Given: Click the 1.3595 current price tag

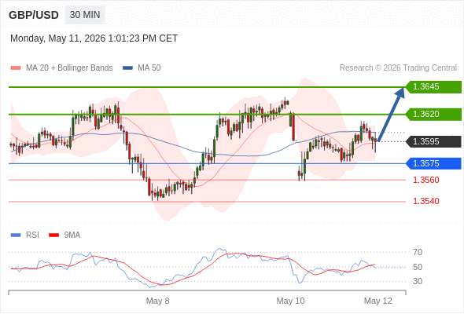Looking at the screenshot, I should [433, 141].
